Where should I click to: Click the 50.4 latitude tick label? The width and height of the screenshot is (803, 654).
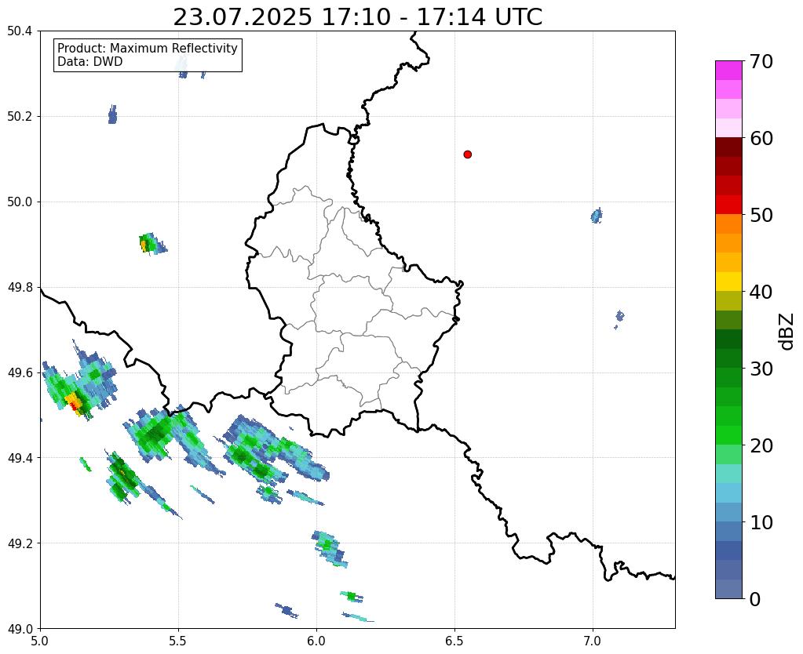20,31
